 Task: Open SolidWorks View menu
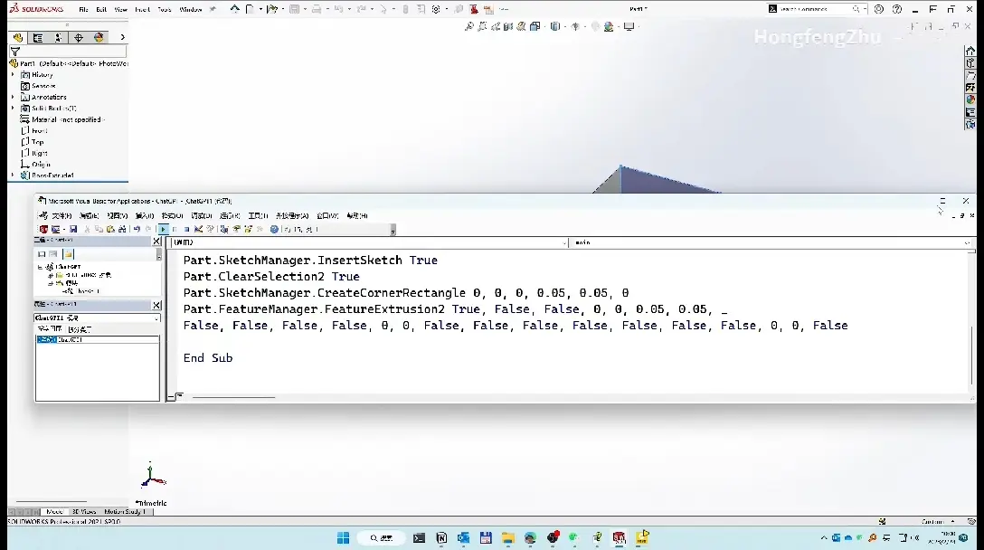tap(121, 9)
